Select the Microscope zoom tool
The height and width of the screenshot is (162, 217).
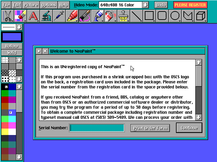point(46,16)
